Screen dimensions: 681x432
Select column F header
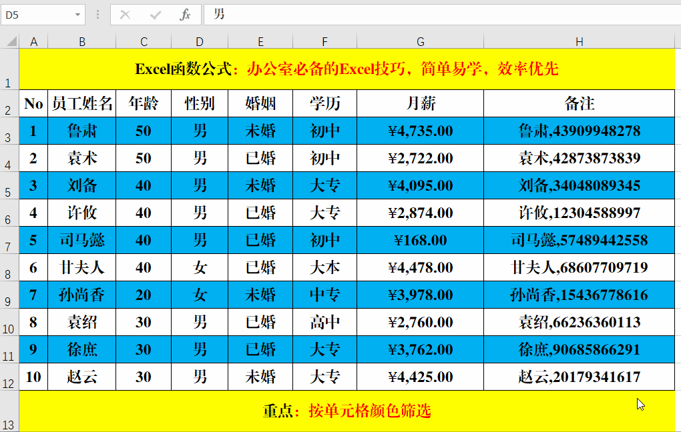[x=325, y=41]
